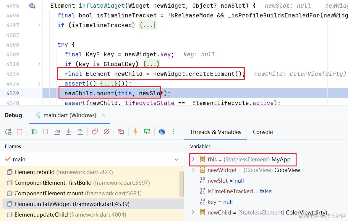Expand the newWidget variable node
Image resolution: width=348 pixels, height=221 pixels.
193,170
